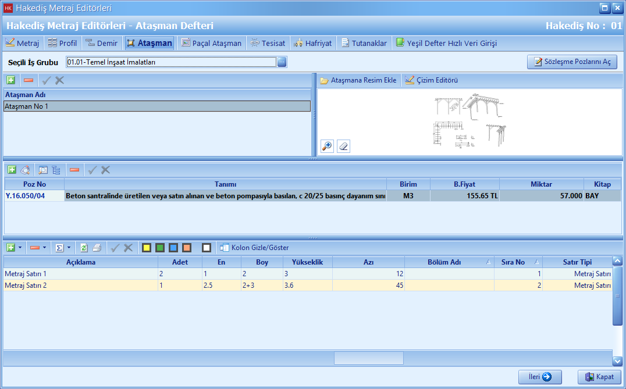Click the Sözleşme Pozlarını Aç button
This screenshot has height=389, width=626.
tap(572, 62)
